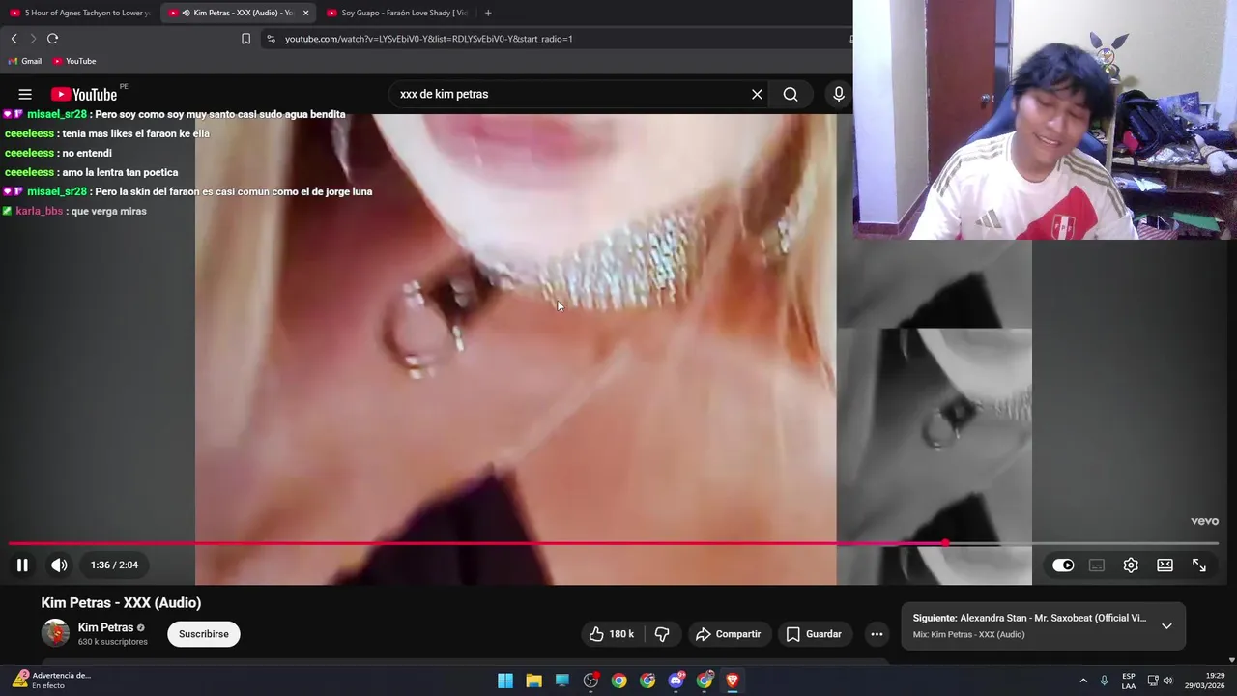Go to the YouTube home logo

coord(84,94)
